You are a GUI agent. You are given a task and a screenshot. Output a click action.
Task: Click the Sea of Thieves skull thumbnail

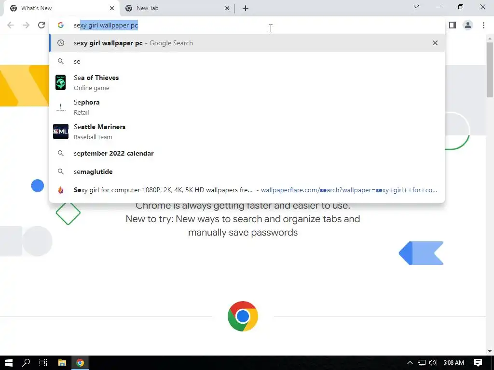tap(60, 82)
